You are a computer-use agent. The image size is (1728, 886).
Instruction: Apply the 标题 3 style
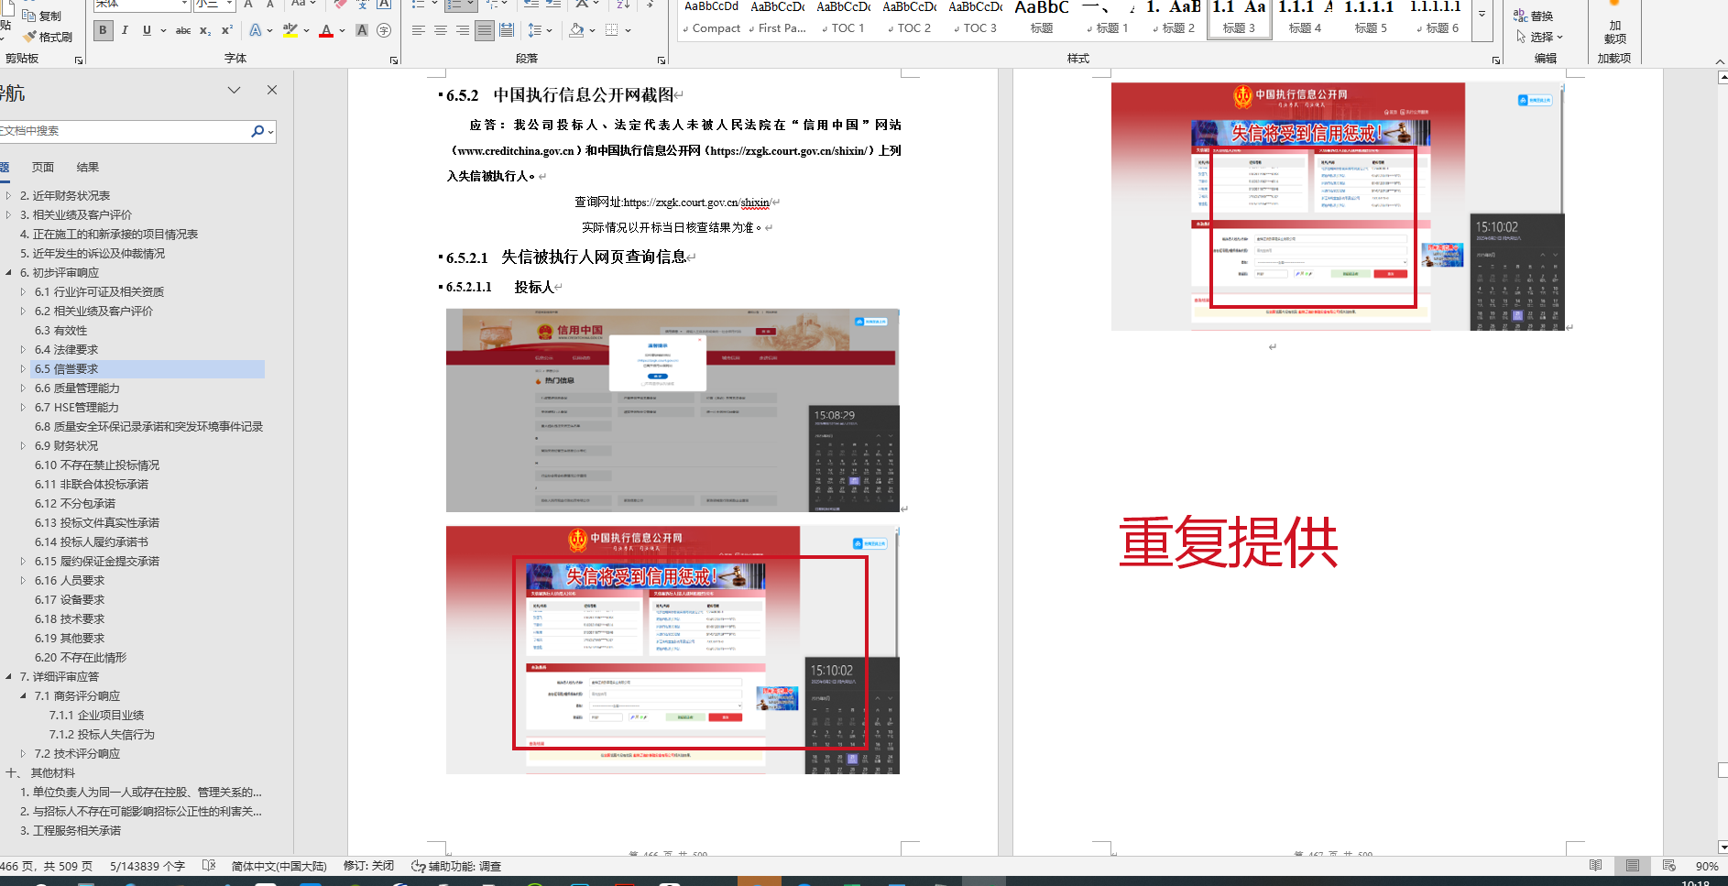pos(1240,18)
